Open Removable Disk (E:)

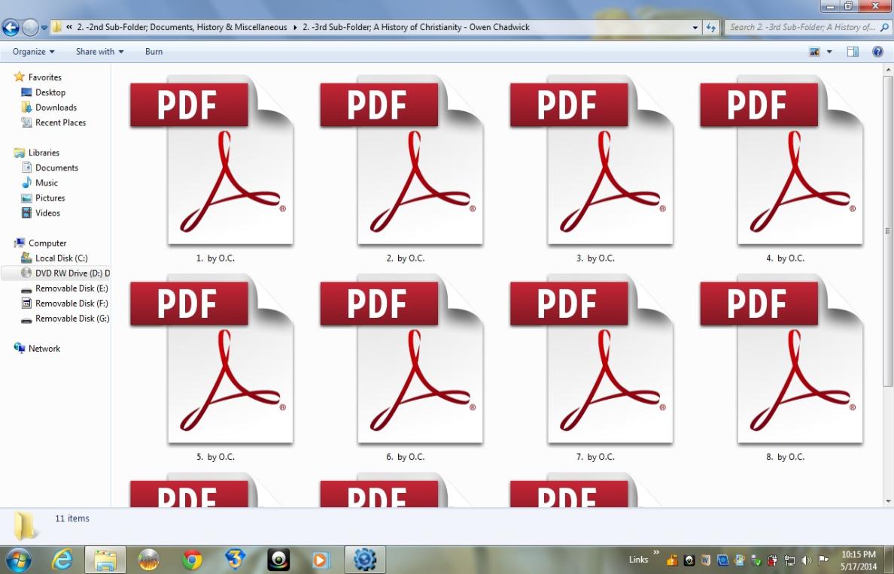point(65,289)
